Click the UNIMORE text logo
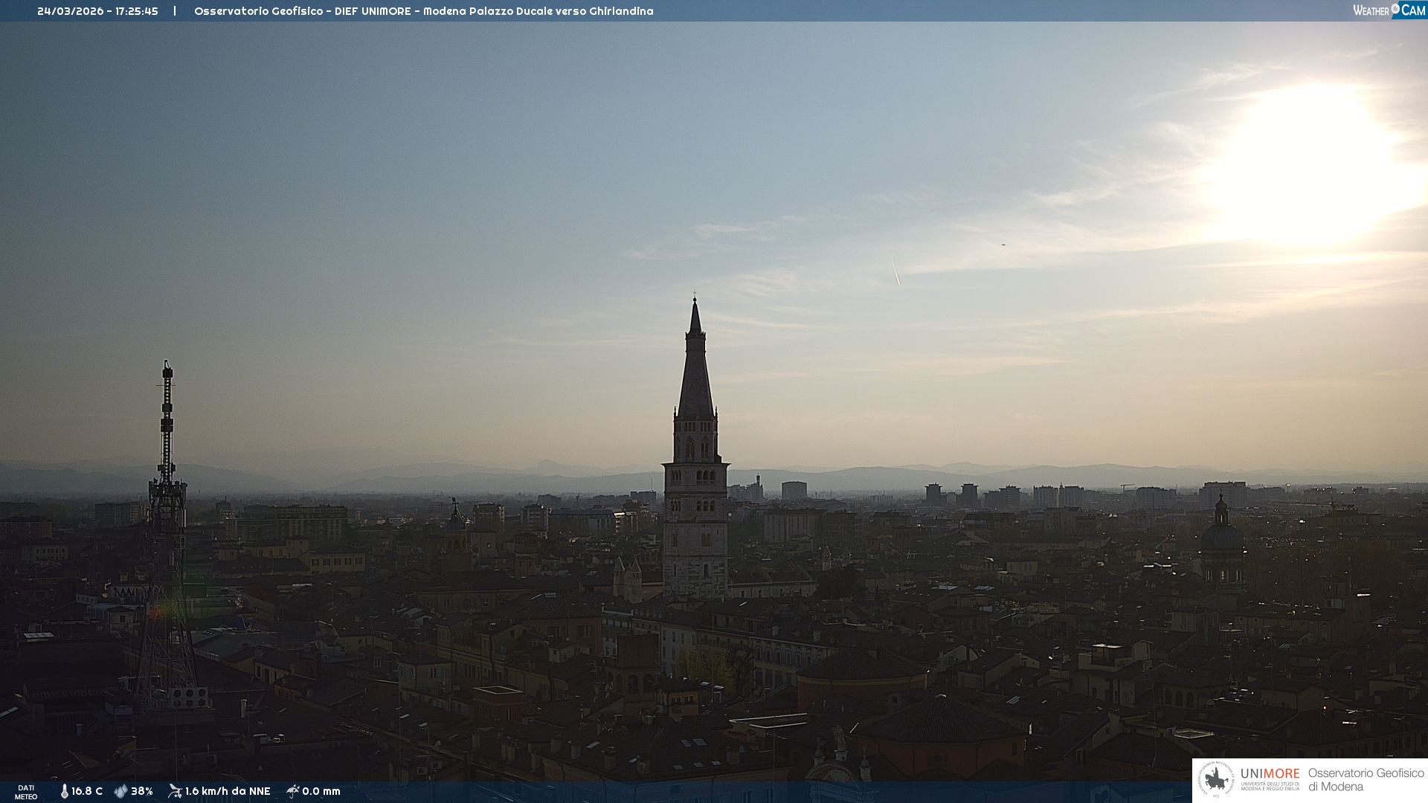 (1270, 774)
